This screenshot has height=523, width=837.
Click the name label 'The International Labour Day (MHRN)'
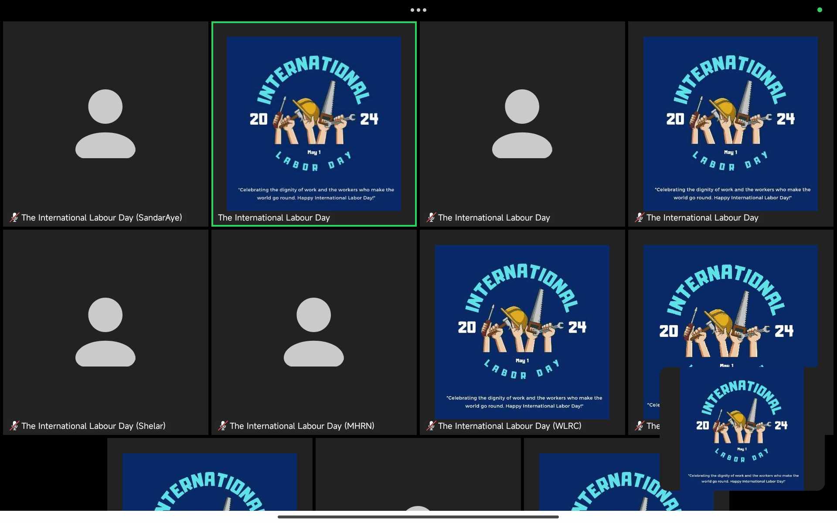(302, 426)
